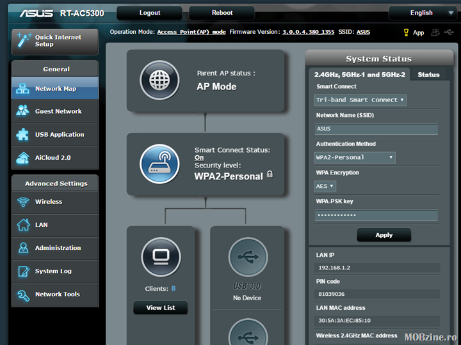The width and height of the screenshot is (461, 345).
Task: Open the English language dropdown
Action: click(423, 13)
